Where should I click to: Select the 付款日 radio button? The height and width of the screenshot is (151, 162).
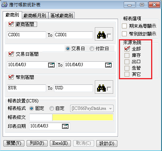click(x=91, y=49)
